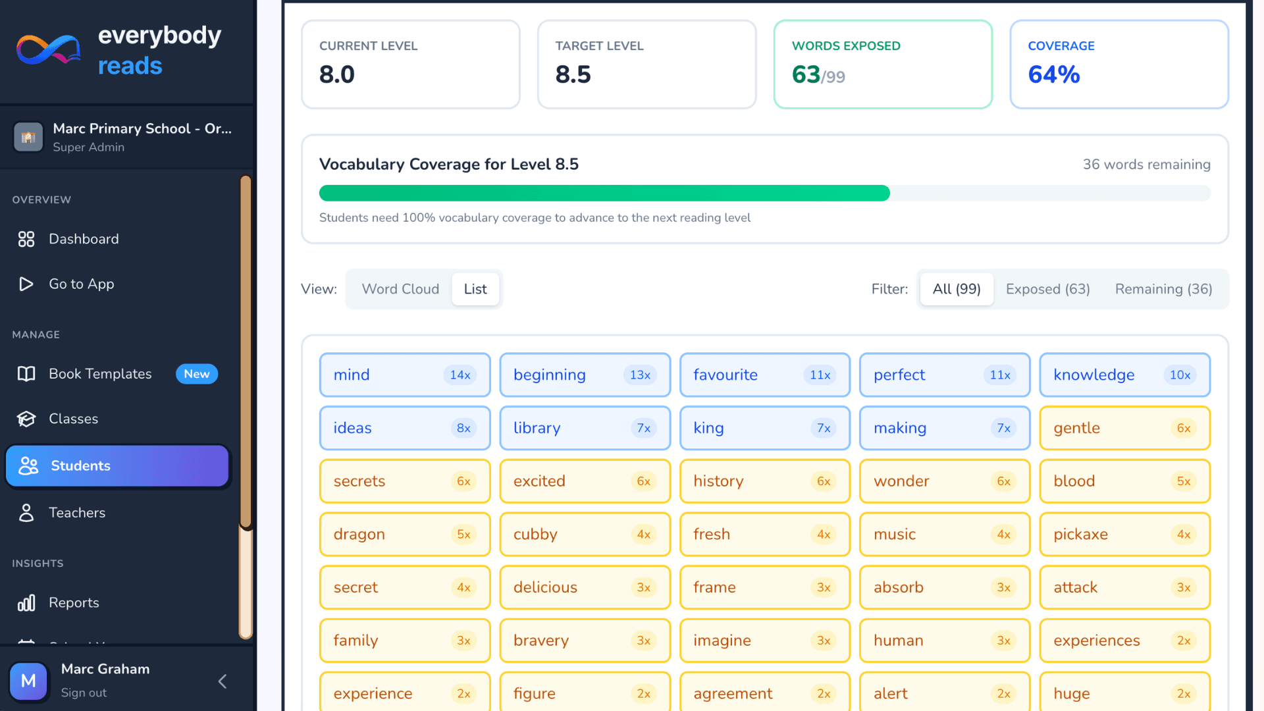
Task: Click the Go to App play icon
Action: point(26,284)
